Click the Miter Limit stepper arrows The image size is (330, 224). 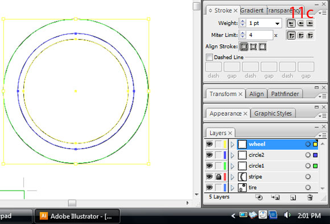click(242, 35)
